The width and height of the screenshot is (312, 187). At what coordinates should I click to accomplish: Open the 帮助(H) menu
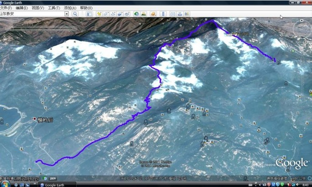coord(86,8)
